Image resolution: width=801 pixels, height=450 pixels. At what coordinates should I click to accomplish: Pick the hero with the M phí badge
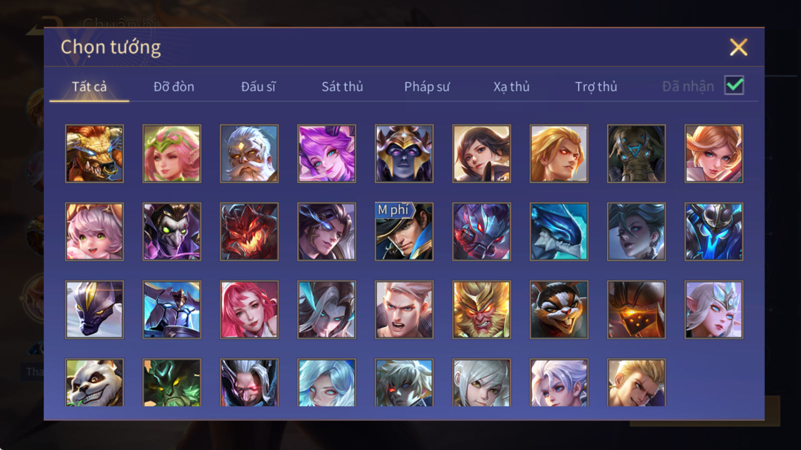point(404,231)
